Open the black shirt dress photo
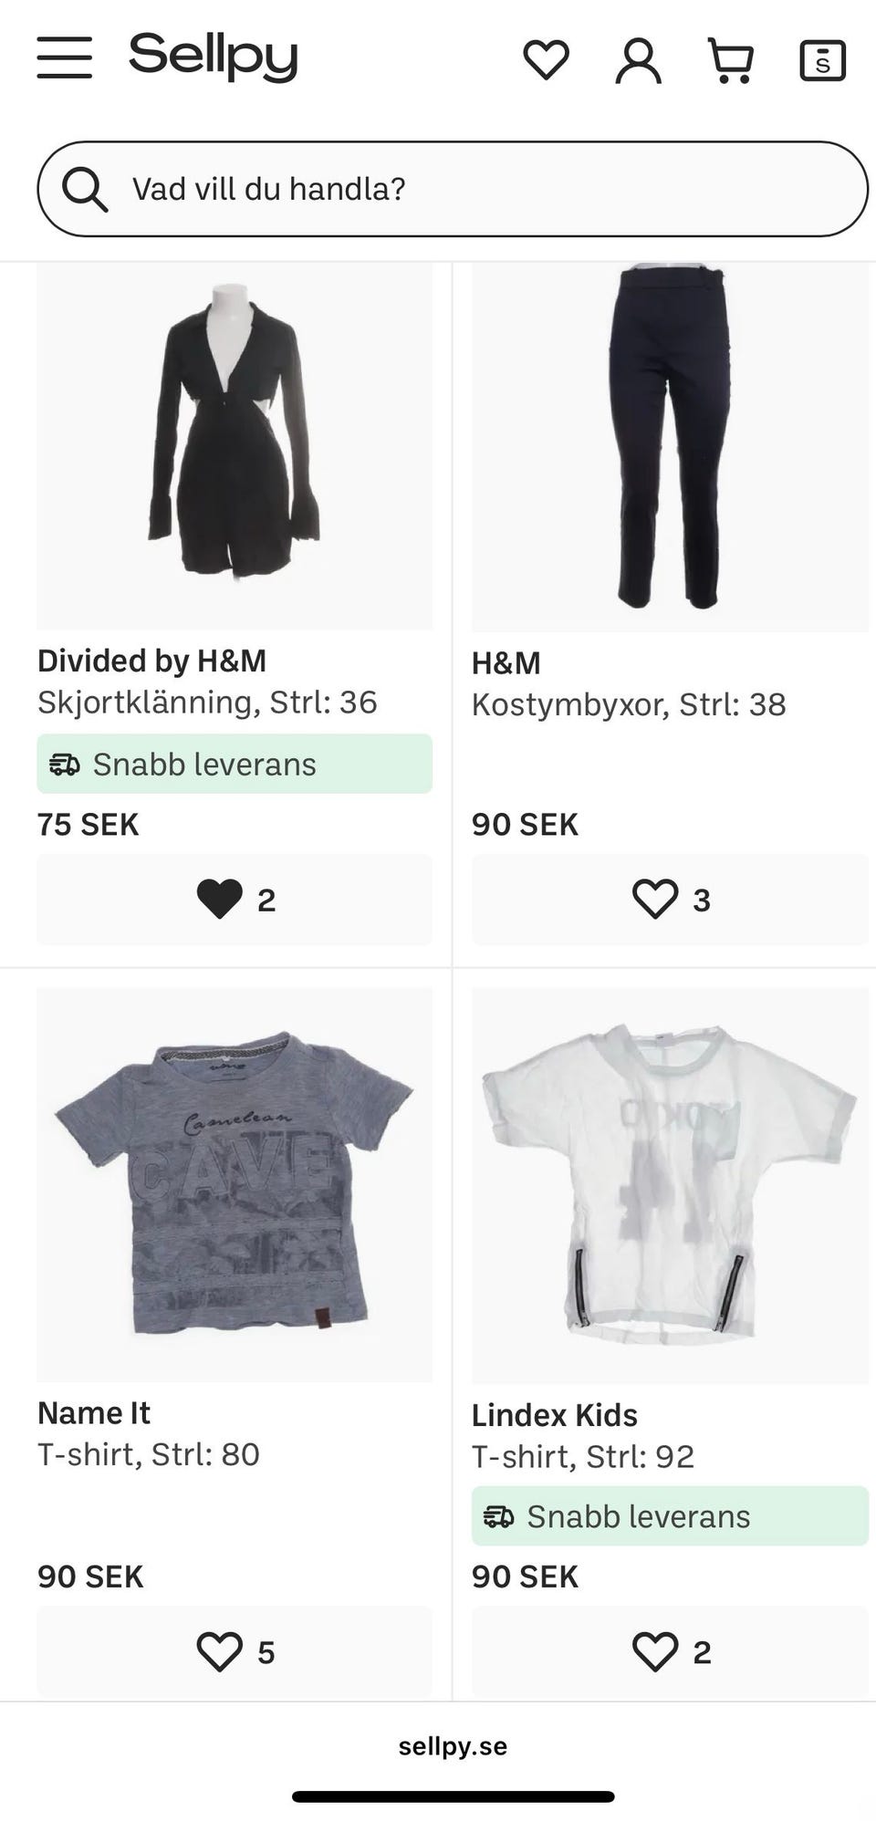Image resolution: width=876 pixels, height=1821 pixels. (235, 447)
